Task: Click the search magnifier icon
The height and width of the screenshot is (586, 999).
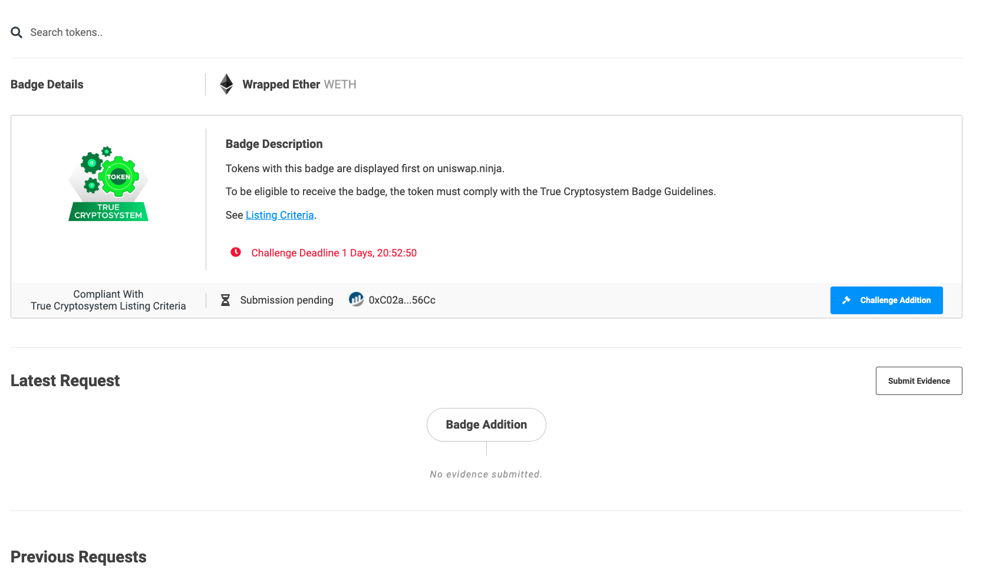Action: click(x=17, y=32)
